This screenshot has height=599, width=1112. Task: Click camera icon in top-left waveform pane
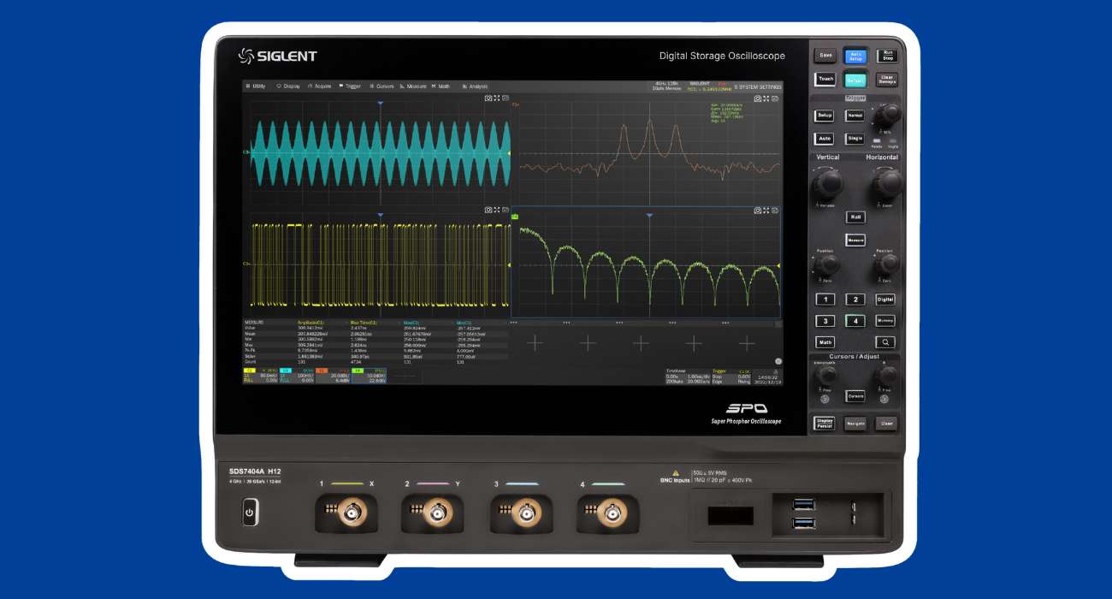coord(488,99)
